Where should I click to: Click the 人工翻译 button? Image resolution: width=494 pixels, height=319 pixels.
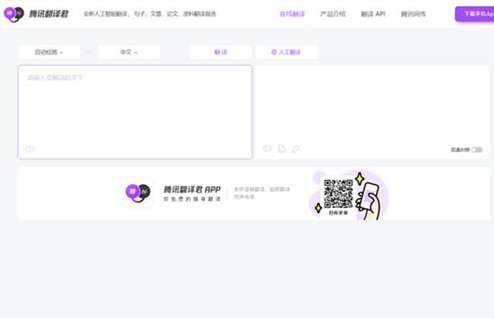287,53
